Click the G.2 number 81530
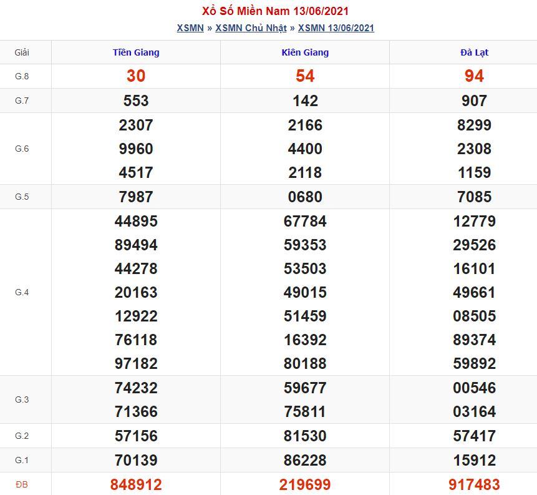This screenshot has height=495, width=537. coord(305,436)
